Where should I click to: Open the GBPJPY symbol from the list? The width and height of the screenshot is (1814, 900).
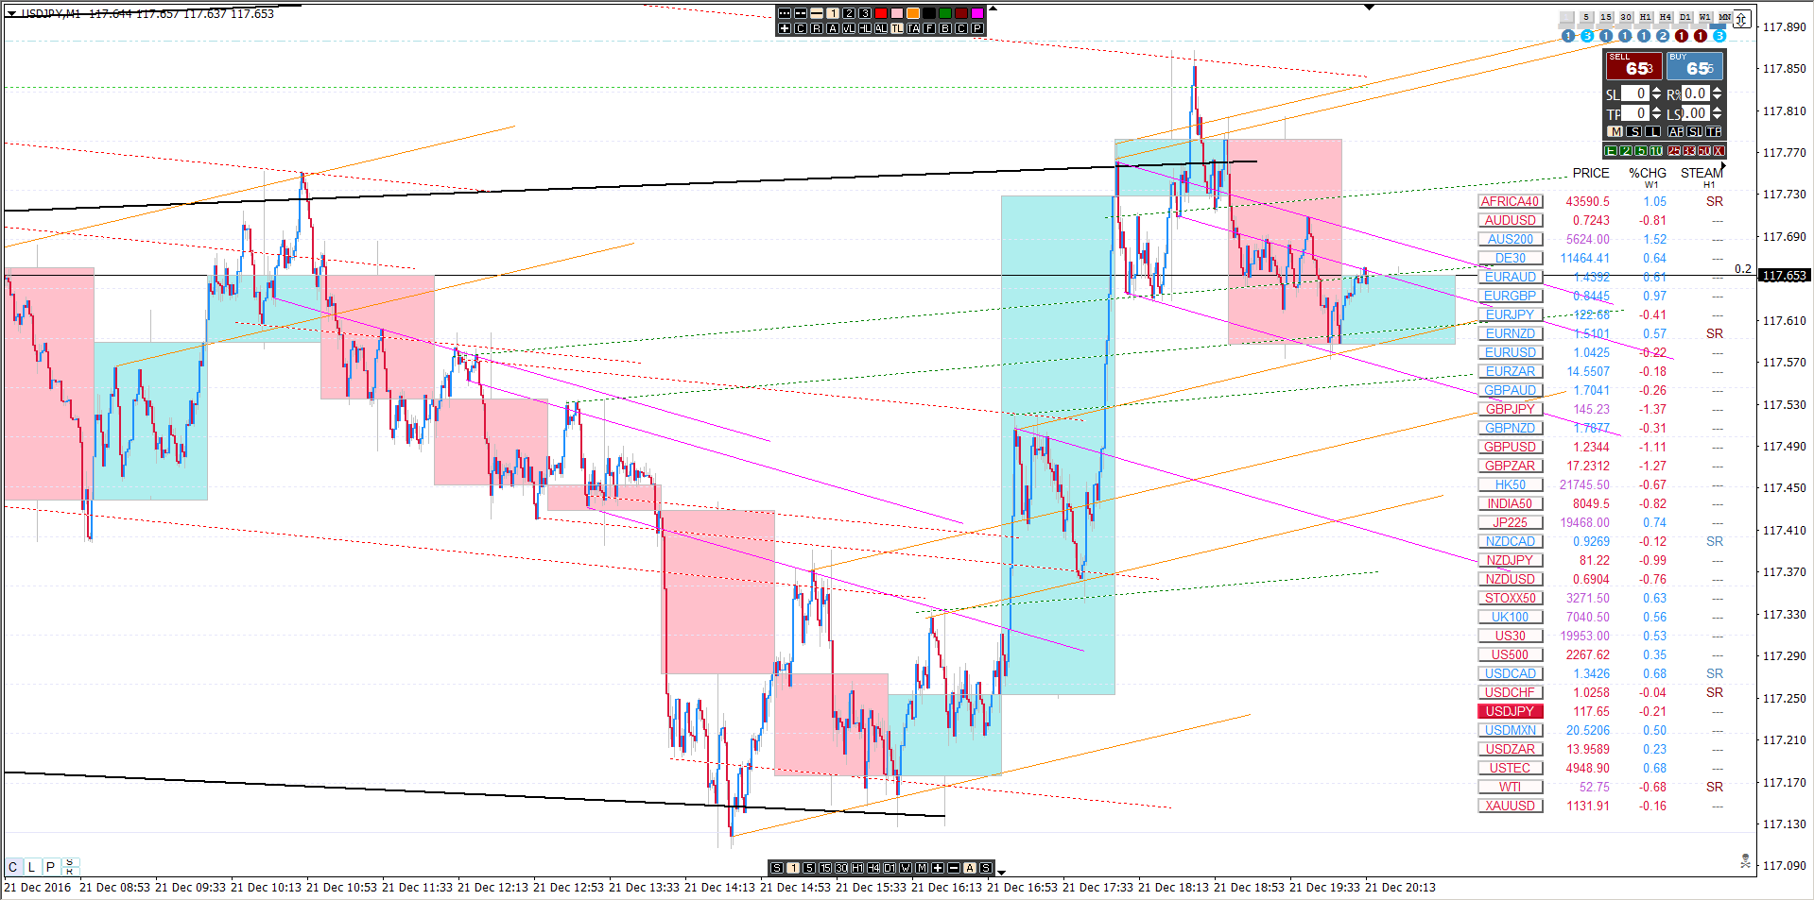click(x=1510, y=409)
